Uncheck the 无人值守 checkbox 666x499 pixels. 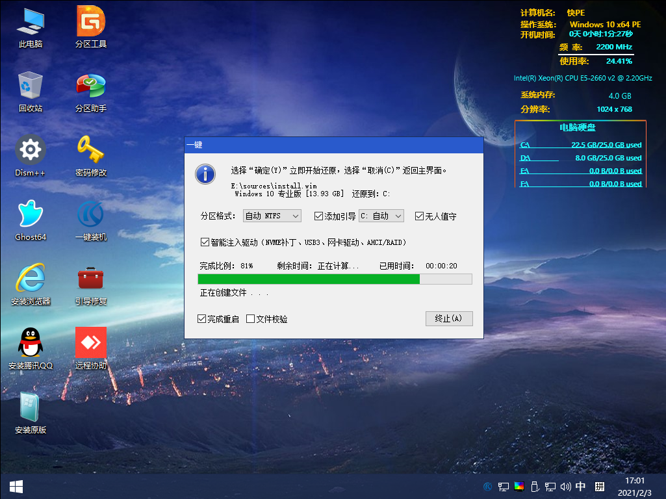[420, 216]
